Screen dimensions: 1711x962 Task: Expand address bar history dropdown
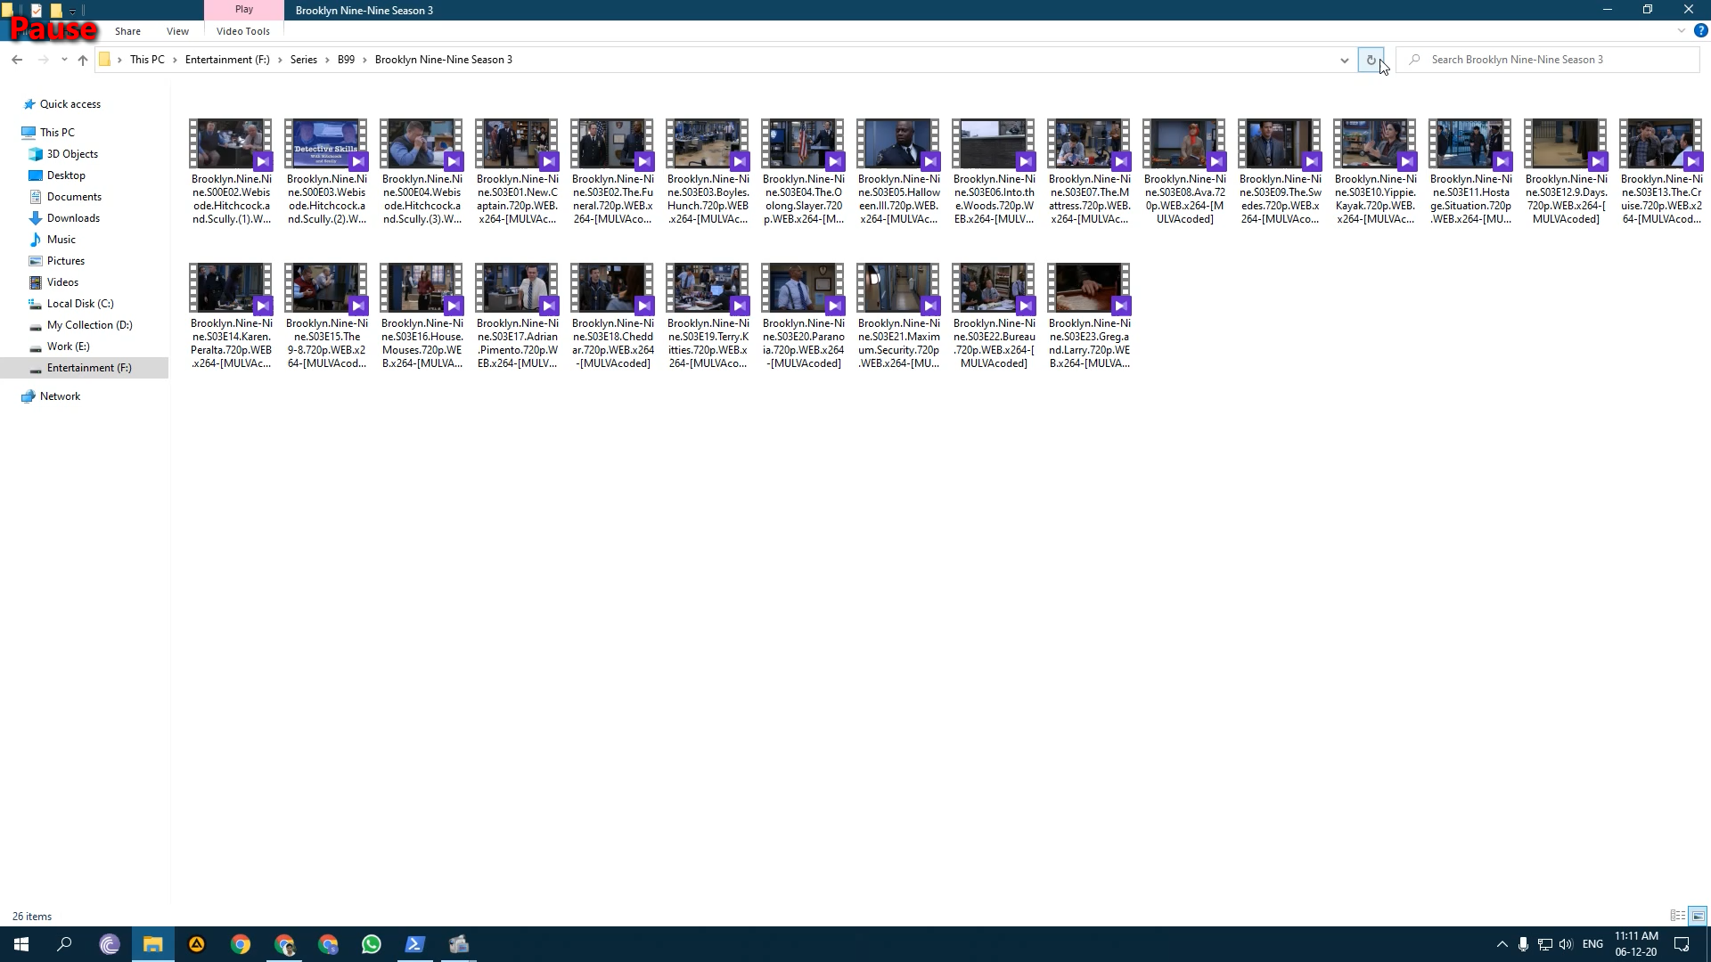(1344, 60)
